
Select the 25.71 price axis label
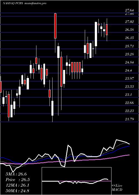tap(130, 46)
